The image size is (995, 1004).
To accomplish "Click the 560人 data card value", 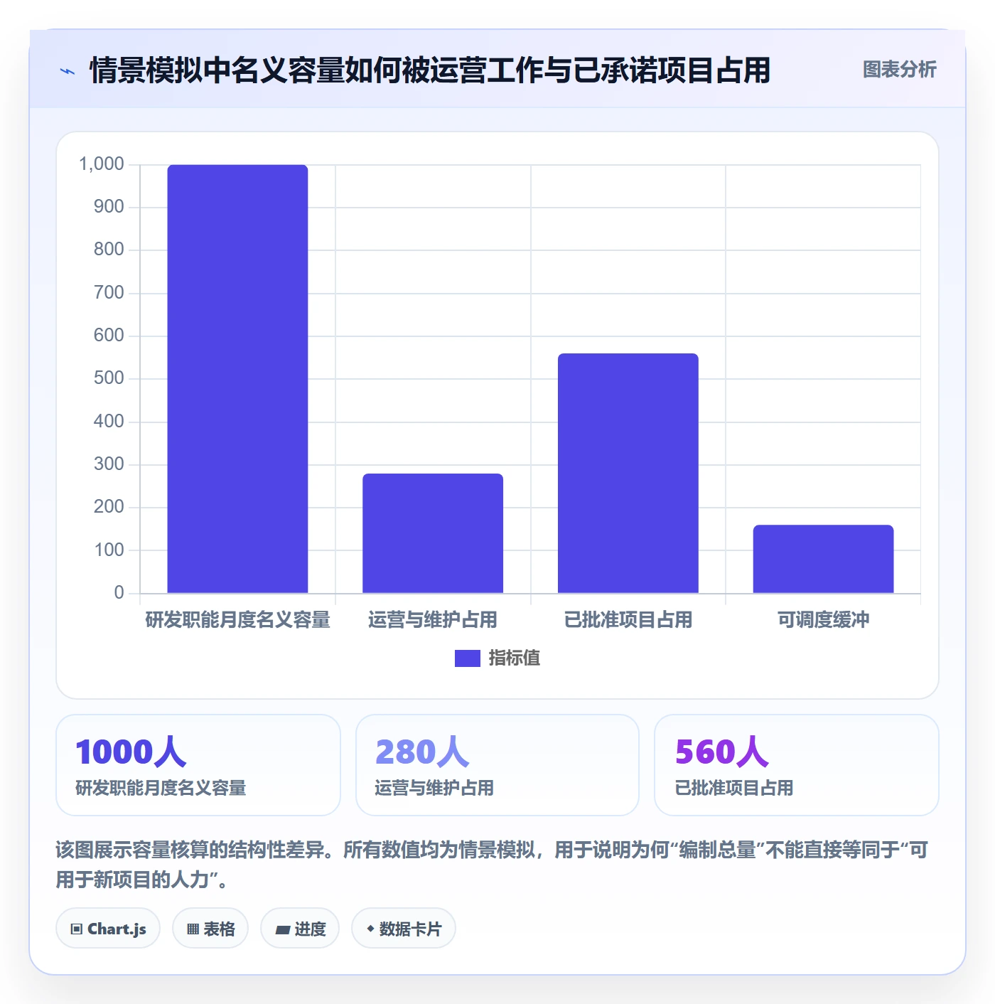I will tap(722, 752).
